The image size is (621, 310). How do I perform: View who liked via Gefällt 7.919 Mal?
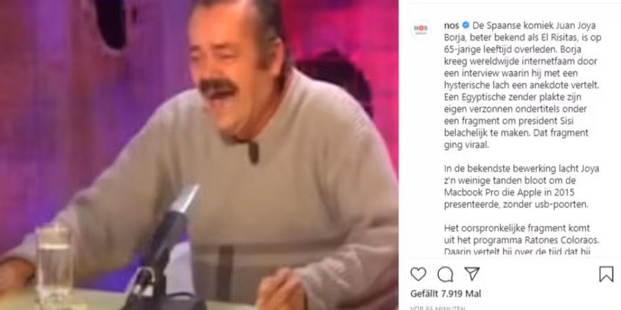[x=446, y=293]
